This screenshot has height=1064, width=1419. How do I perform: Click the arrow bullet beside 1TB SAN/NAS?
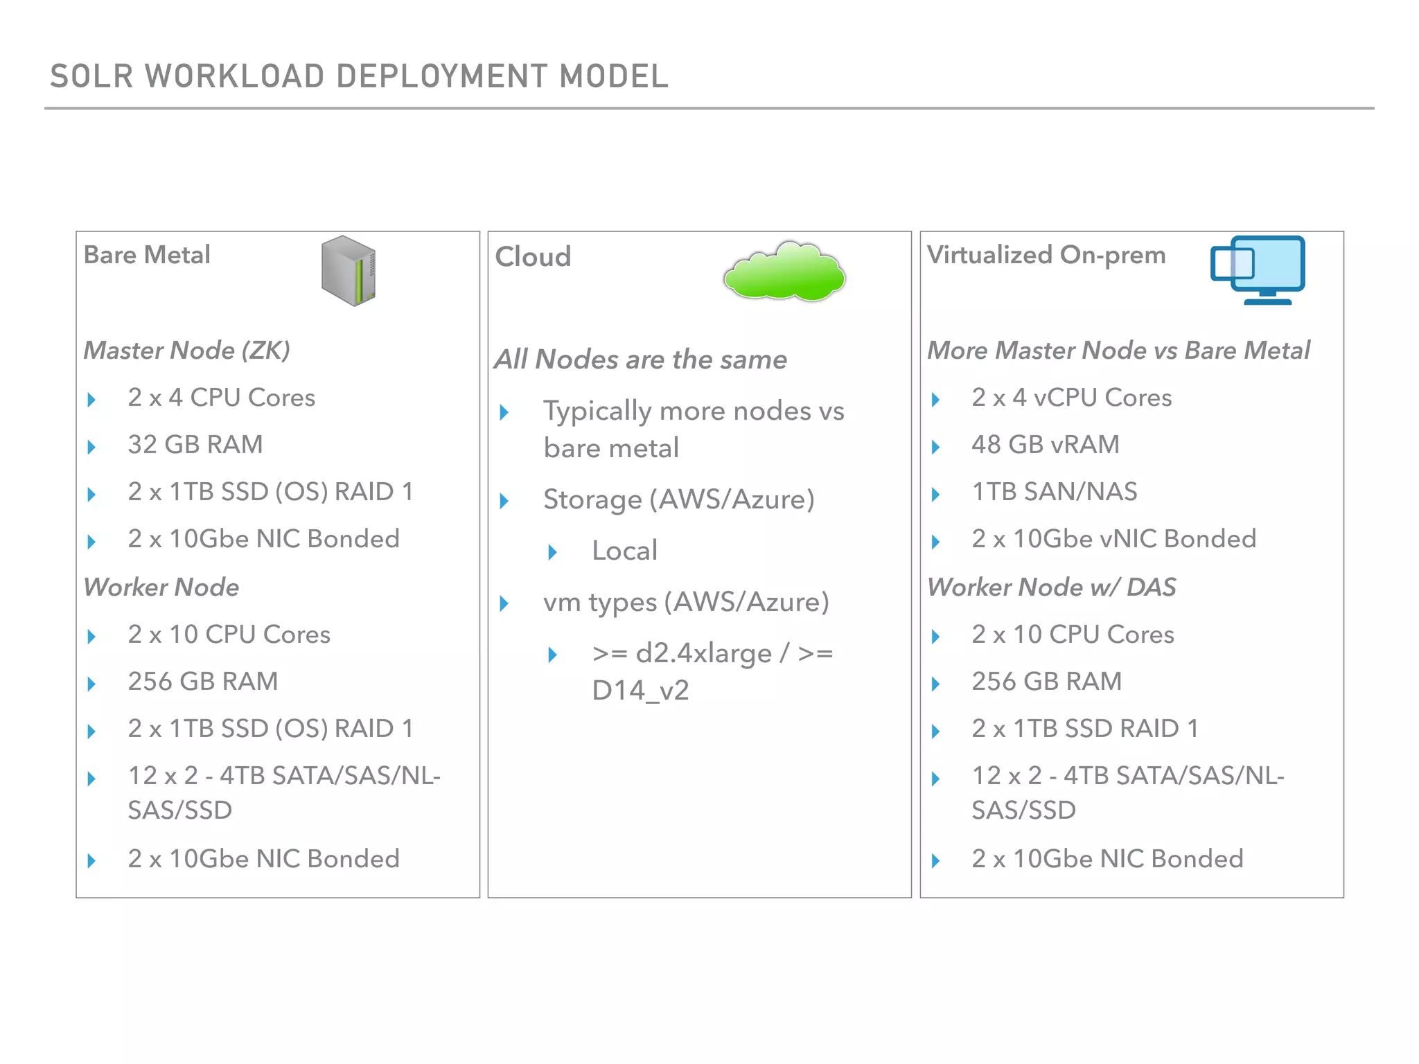pyautogui.click(x=935, y=494)
